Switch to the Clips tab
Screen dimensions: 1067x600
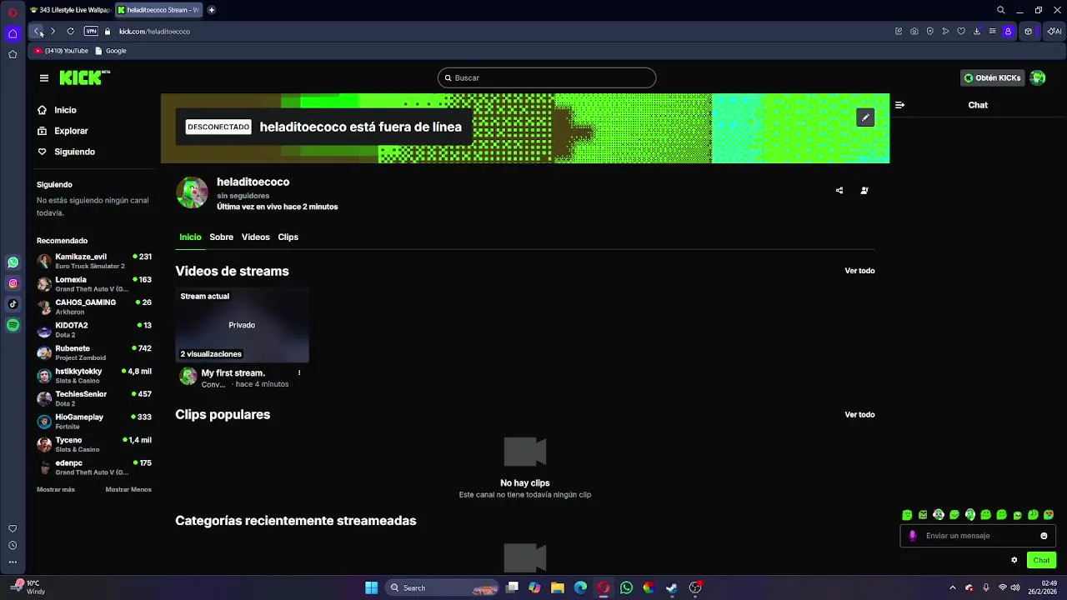pos(288,237)
